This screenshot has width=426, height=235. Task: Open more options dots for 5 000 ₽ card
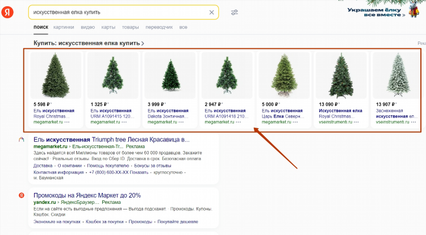(x=295, y=122)
